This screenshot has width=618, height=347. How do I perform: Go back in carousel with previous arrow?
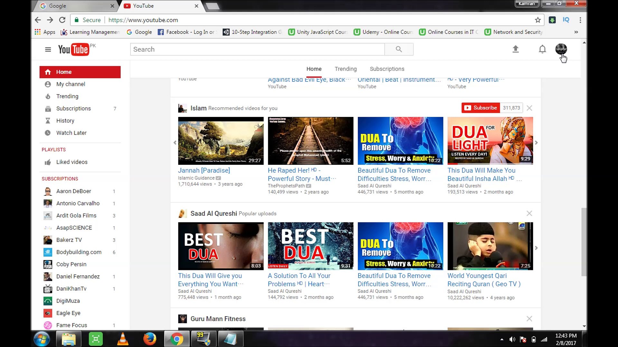click(x=175, y=142)
